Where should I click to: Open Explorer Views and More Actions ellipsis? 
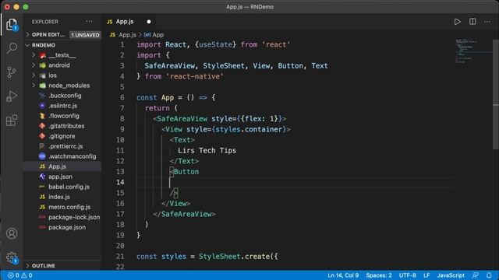pyautogui.click(x=89, y=22)
